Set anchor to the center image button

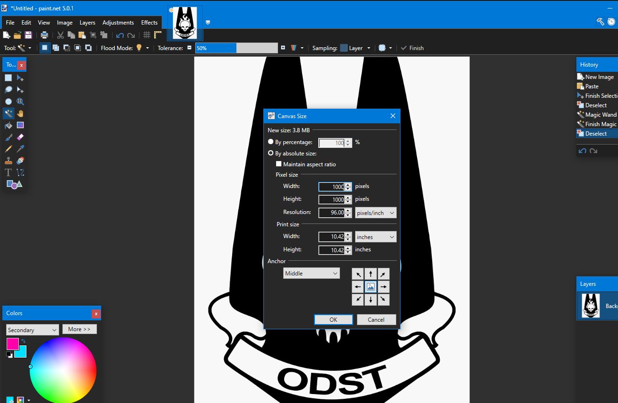tap(371, 287)
